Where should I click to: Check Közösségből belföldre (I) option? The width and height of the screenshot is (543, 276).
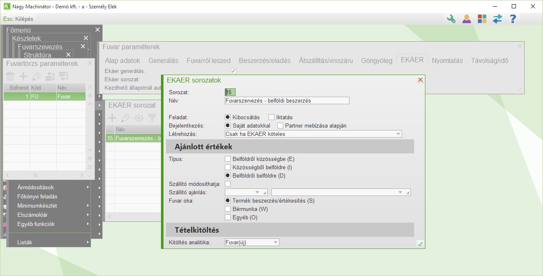pos(228,167)
